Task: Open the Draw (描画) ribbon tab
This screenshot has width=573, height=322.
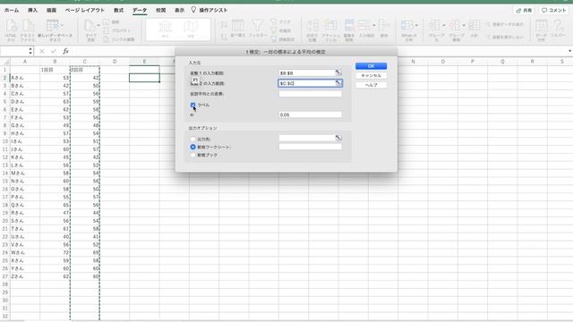Action: [51, 10]
